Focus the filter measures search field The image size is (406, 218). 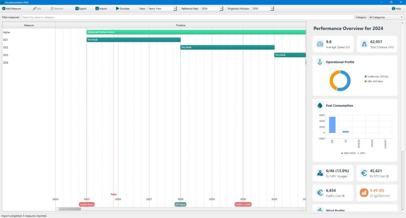coord(187,17)
